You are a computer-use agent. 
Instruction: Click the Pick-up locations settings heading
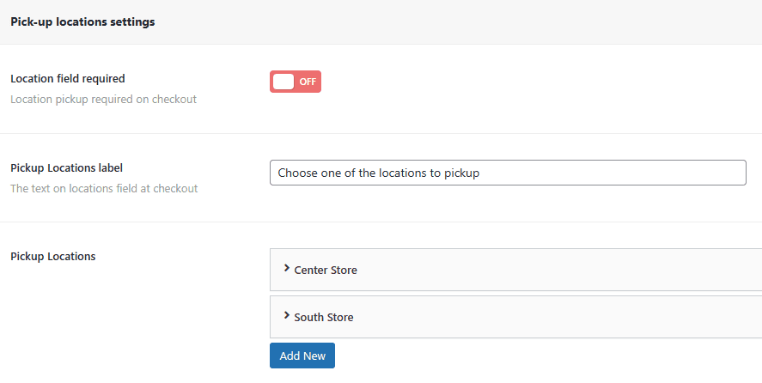click(82, 22)
